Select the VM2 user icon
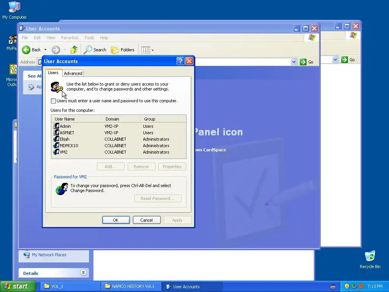 click(x=56, y=152)
